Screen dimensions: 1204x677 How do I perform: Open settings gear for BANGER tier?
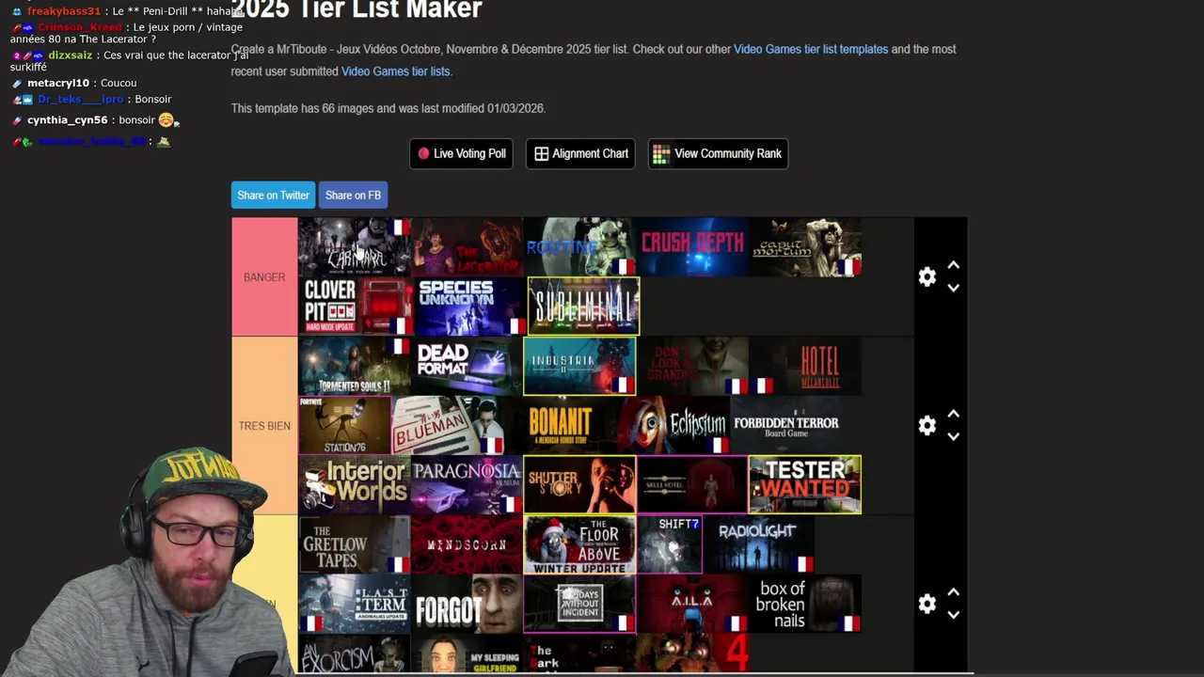pos(927,276)
